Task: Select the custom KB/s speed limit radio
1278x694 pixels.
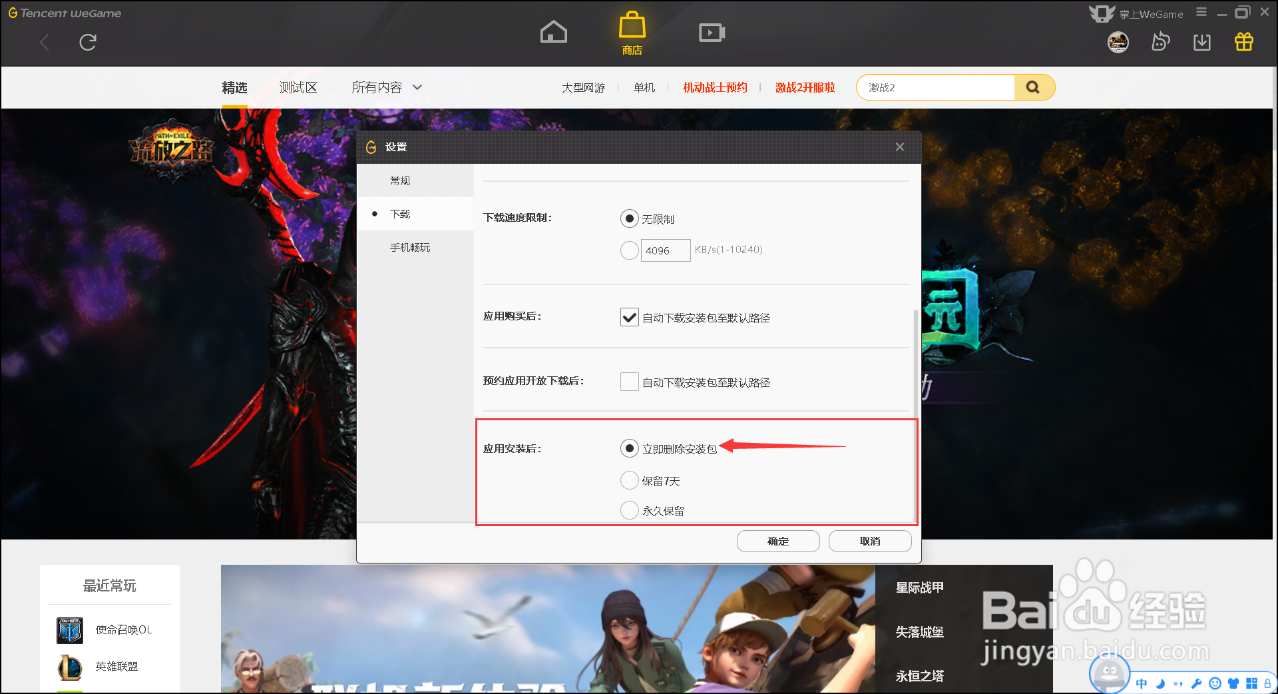Action: pos(629,250)
